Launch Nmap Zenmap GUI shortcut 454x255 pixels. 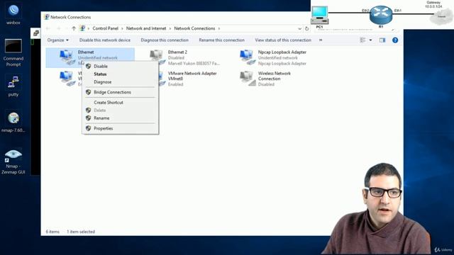13,161
